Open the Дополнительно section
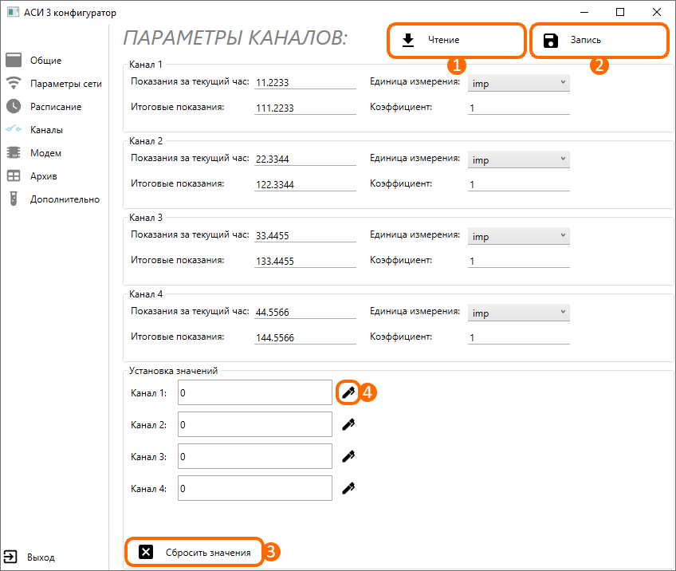676x571 pixels. pyautogui.click(x=65, y=199)
